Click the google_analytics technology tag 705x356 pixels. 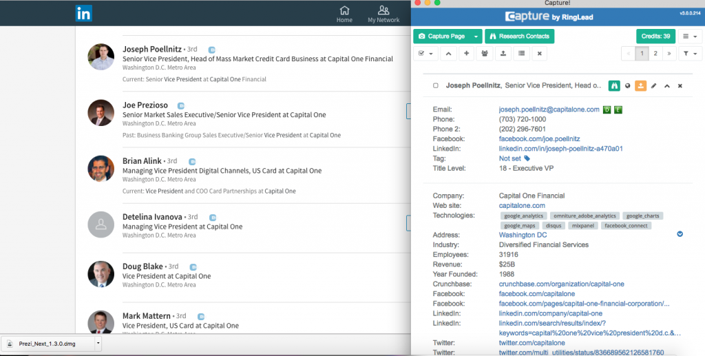pyautogui.click(x=523, y=216)
